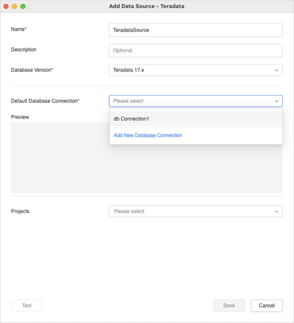Viewport: 294px width, 323px height.
Task: Open the Projects dropdown
Action: [196, 212]
